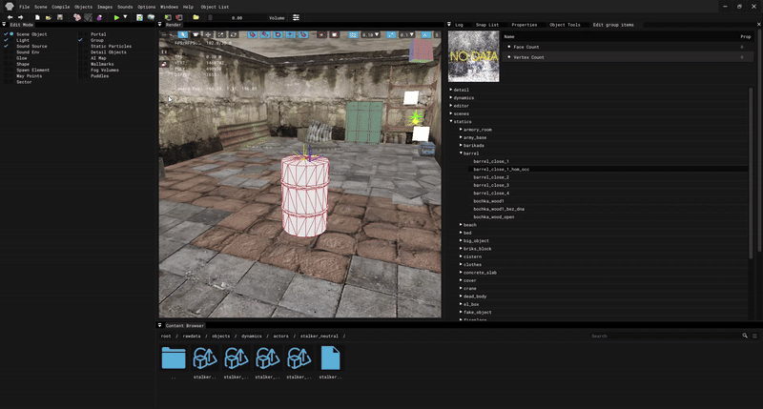Open the volume settings sliders icon

pos(296,17)
